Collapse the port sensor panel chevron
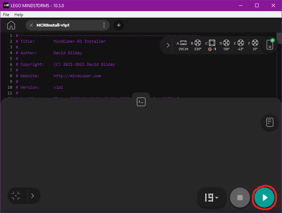This screenshot has width=282, height=213. (x=168, y=45)
